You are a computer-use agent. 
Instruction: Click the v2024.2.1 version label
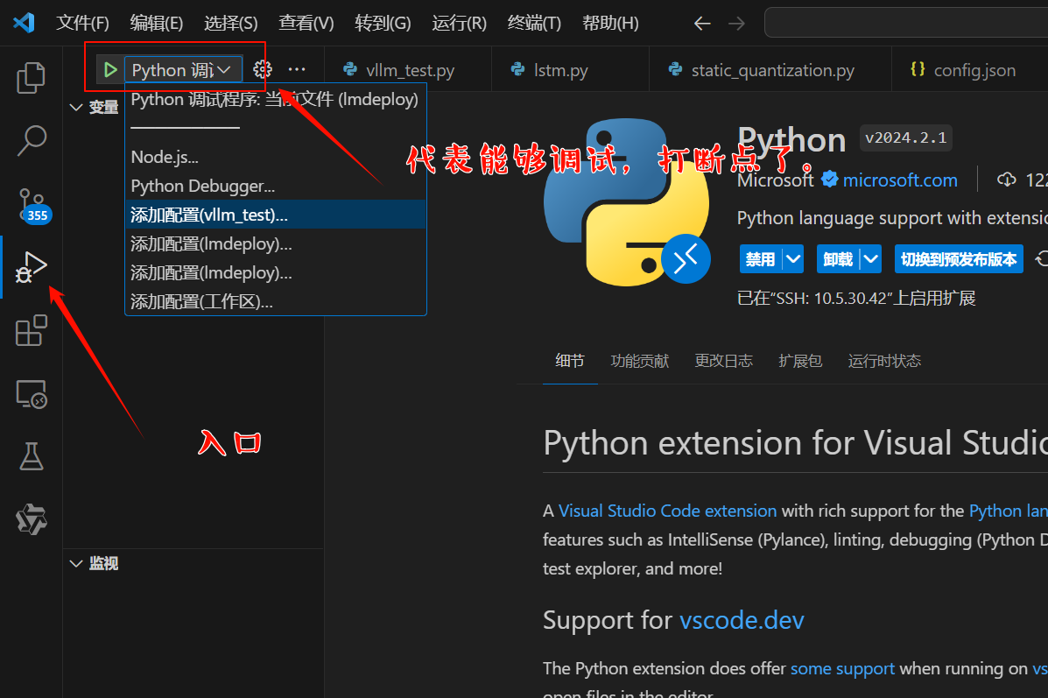point(905,137)
